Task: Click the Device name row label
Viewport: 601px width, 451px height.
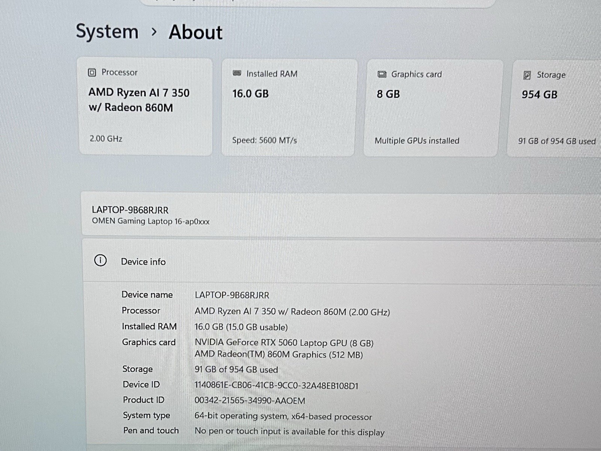Action: click(x=147, y=295)
